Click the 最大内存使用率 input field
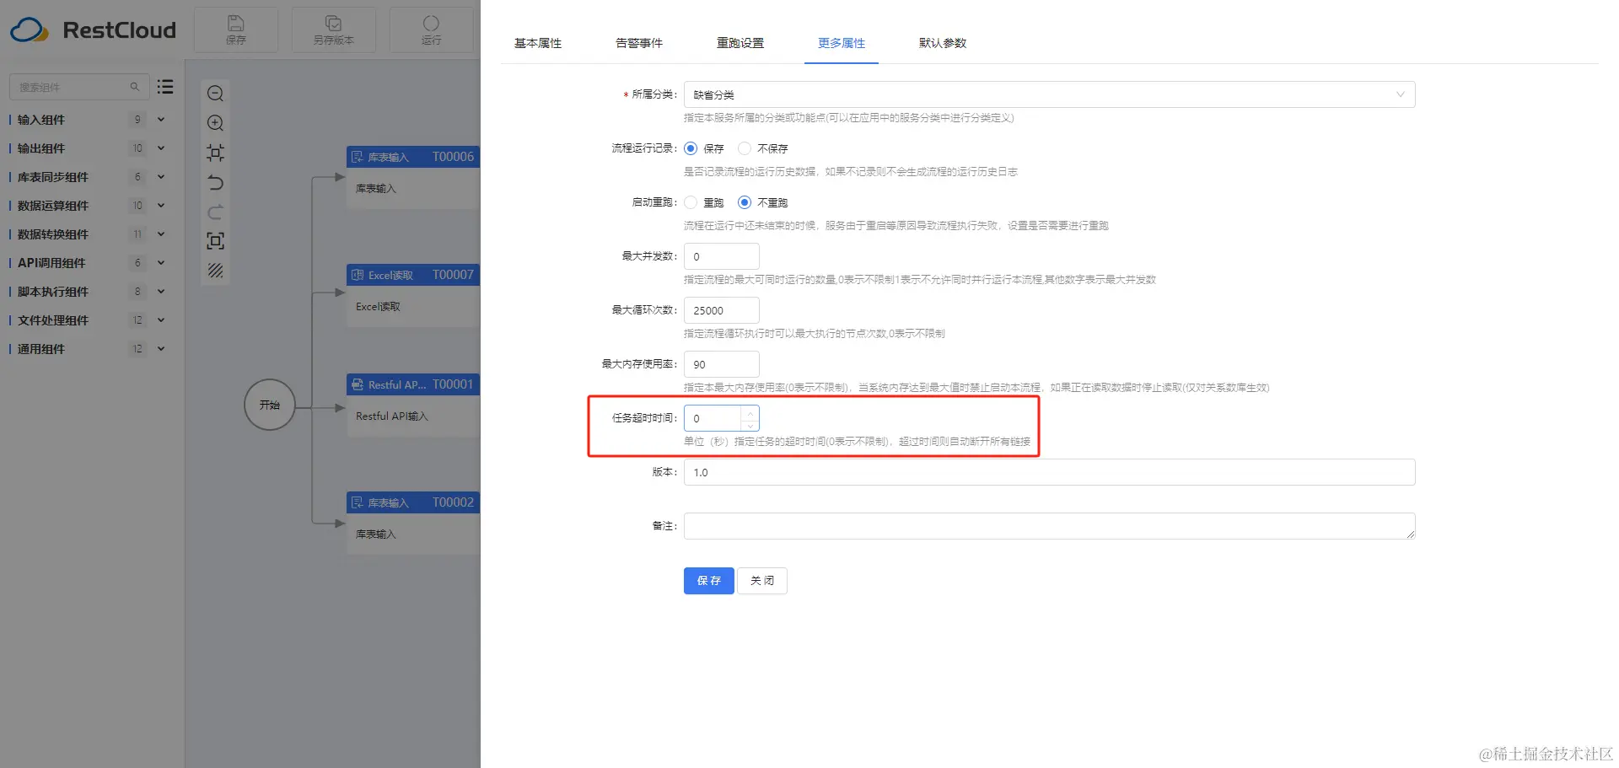The image size is (1619, 768). click(722, 364)
